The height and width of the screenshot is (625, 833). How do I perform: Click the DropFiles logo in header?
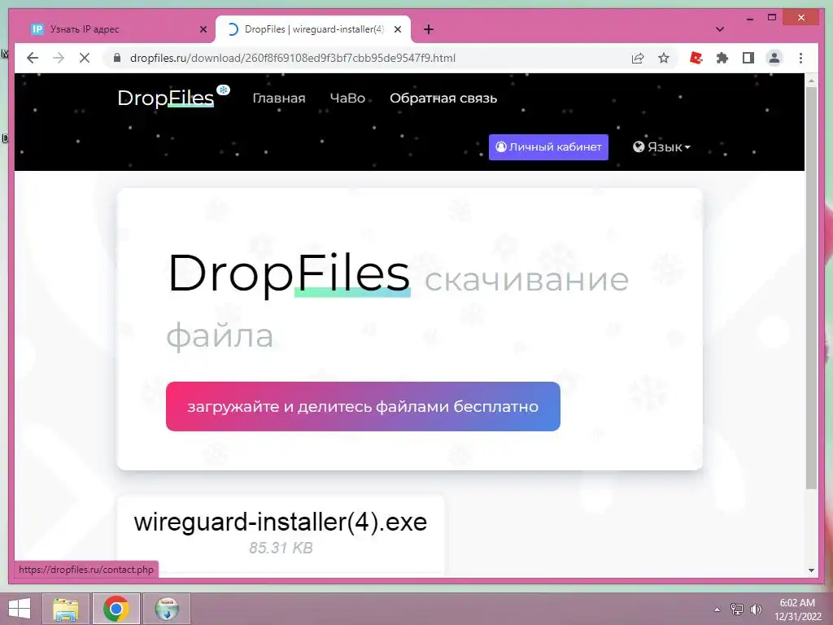(x=173, y=98)
